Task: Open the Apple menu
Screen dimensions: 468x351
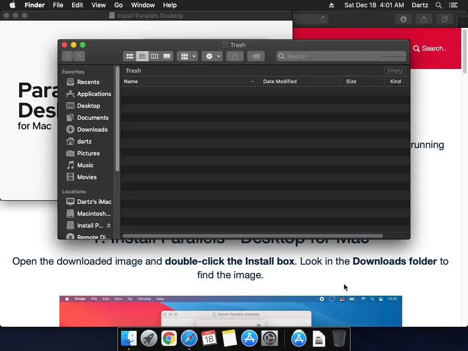Action: 12,5
